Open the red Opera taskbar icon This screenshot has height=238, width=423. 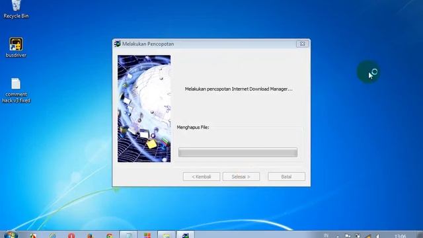pyautogui.click(x=71, y=235)
